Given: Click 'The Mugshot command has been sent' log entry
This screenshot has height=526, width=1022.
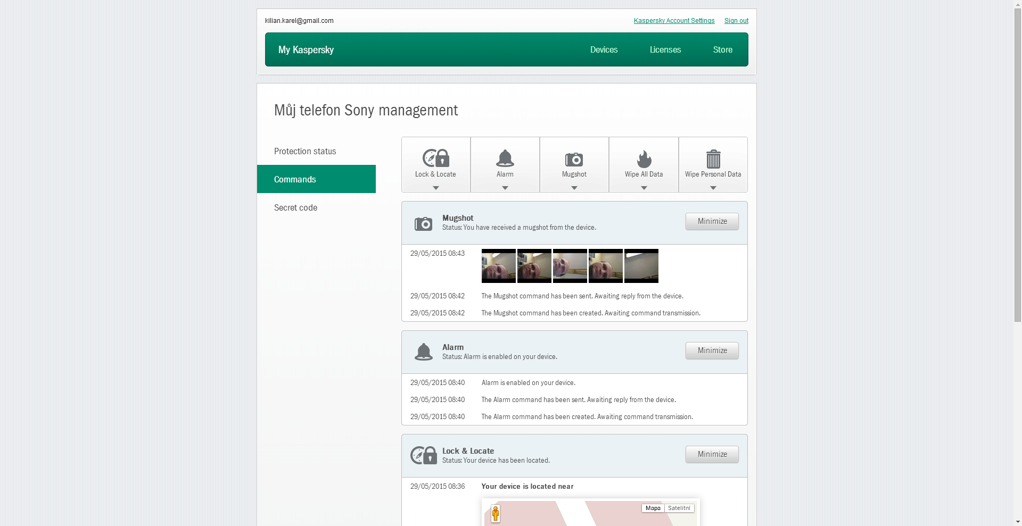Looking at the screenshot, I should point(582,296).
